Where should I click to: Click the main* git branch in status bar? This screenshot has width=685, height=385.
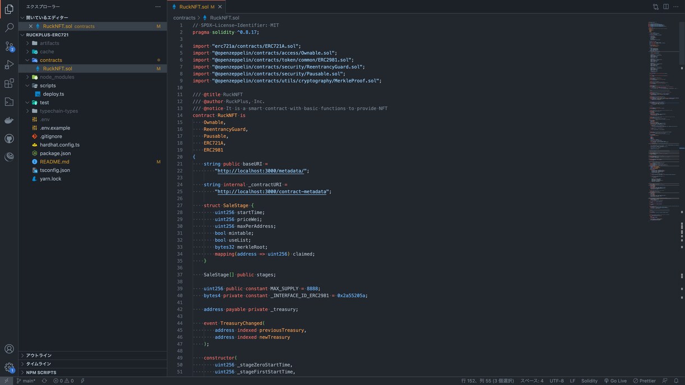(x=26, y=381)
